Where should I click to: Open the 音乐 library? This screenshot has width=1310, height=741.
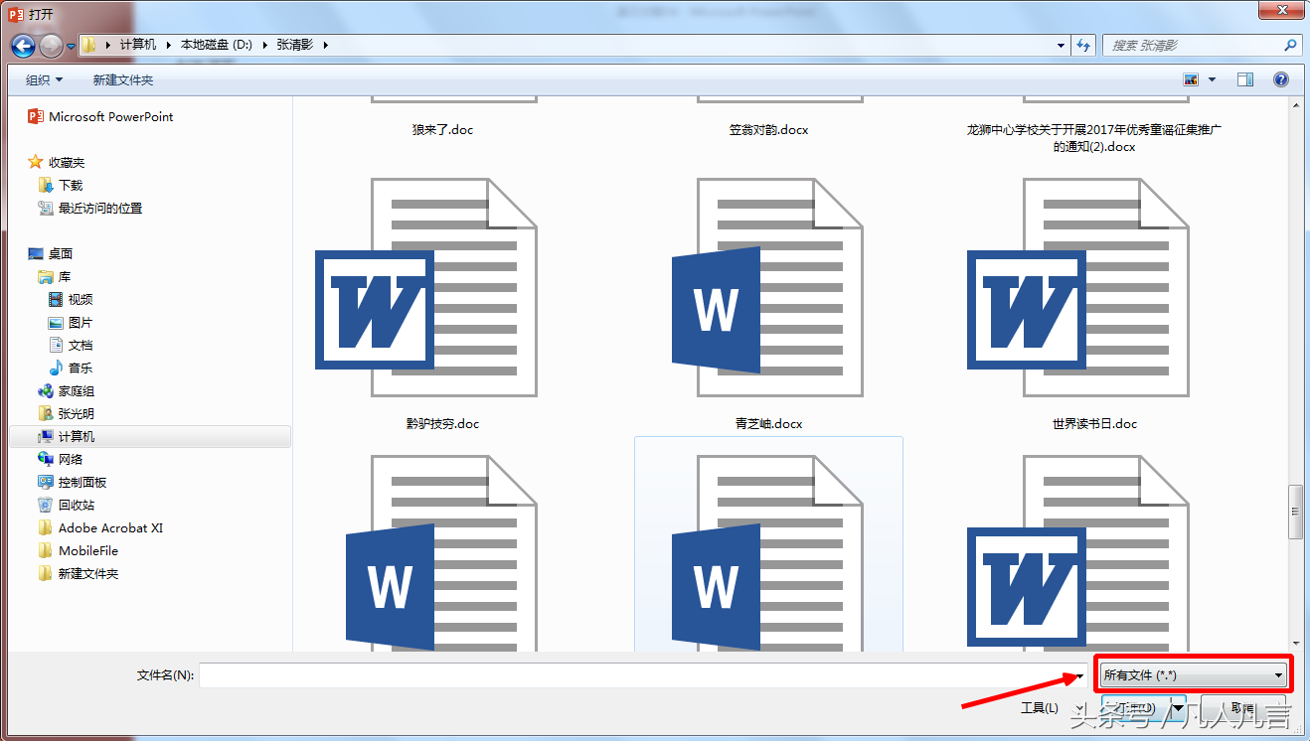tap(71, 368)
